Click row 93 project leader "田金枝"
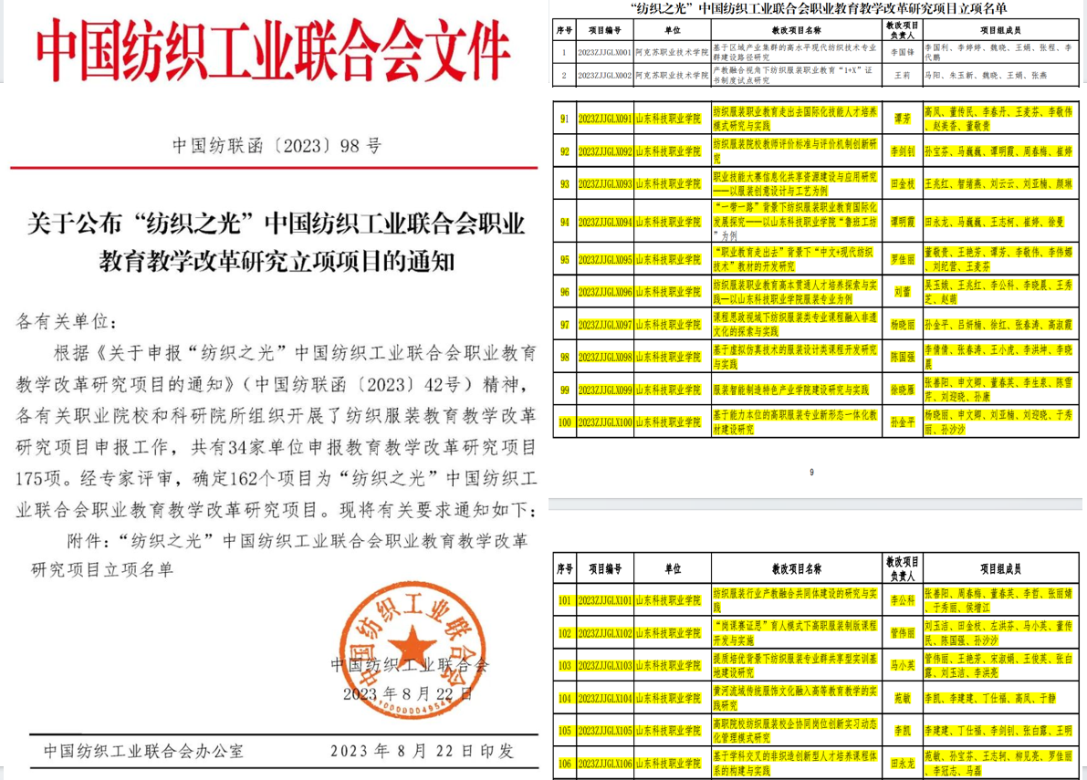 pos(902,184)
